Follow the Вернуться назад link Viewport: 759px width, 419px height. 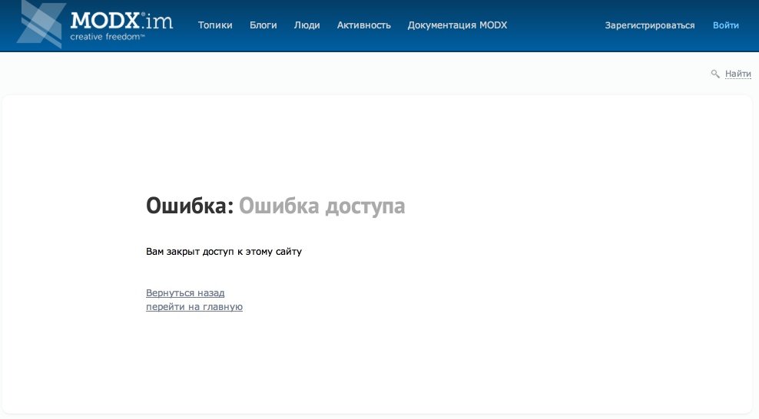pyautogui.click(x=185, y=293)
